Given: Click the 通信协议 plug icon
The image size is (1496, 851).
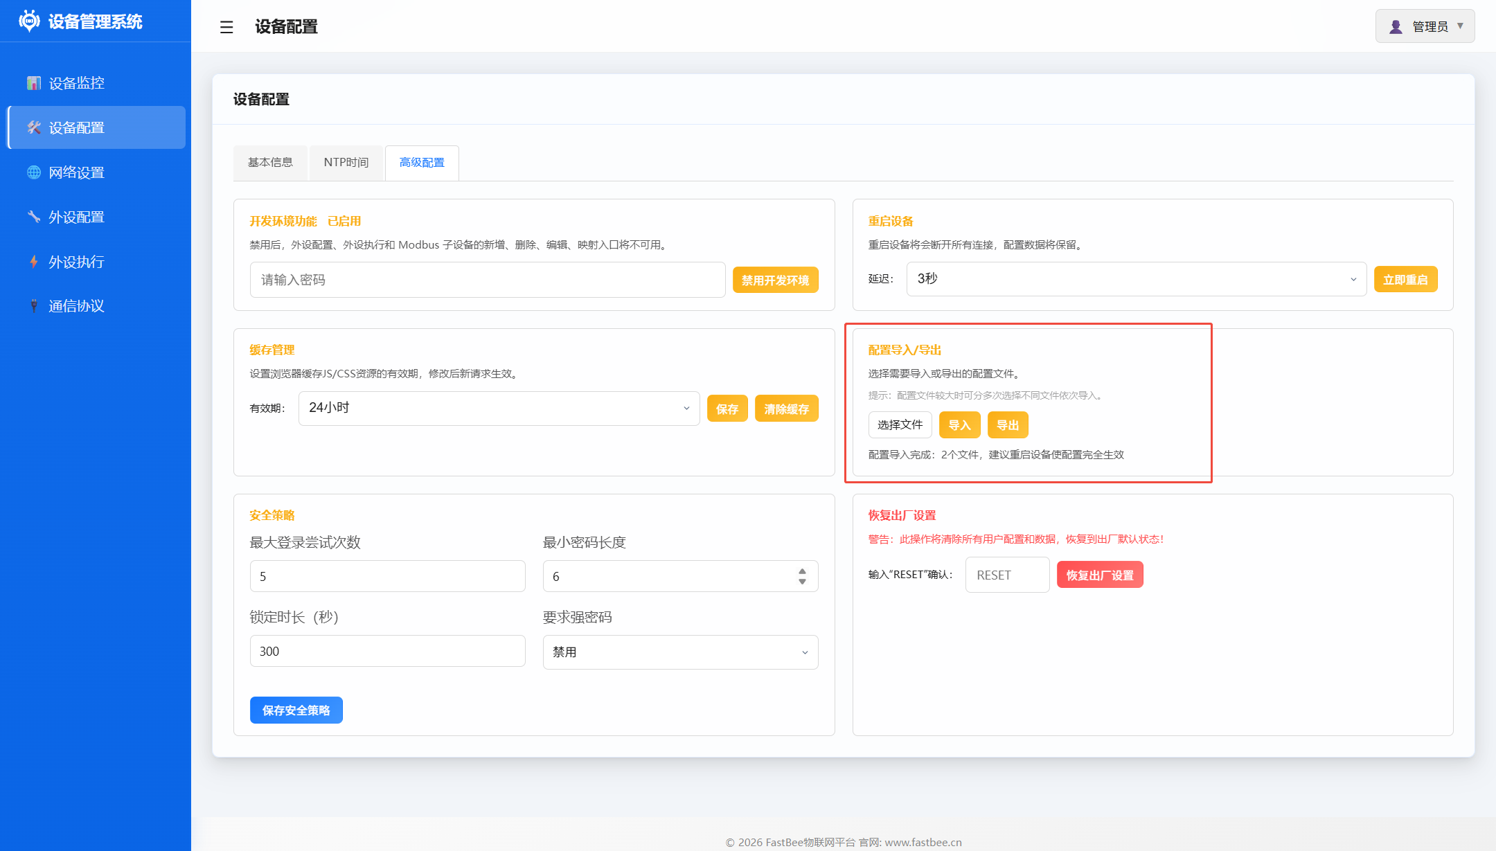Looking at the screenshot, I should coord(34,306).
